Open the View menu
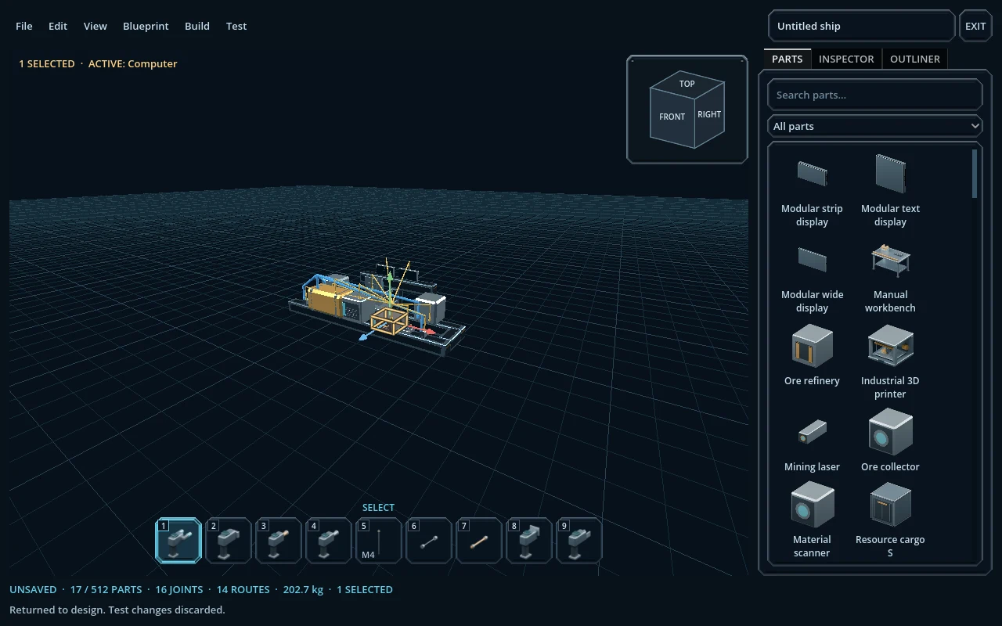Viewport: 1002px width, 626px height. (96, 26)
